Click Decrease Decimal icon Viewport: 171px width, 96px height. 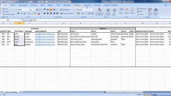[92, 14]
